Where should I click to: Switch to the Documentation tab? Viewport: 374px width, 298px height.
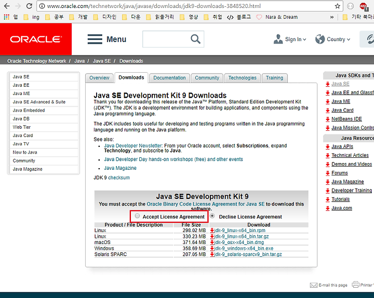tap(169, 78)
